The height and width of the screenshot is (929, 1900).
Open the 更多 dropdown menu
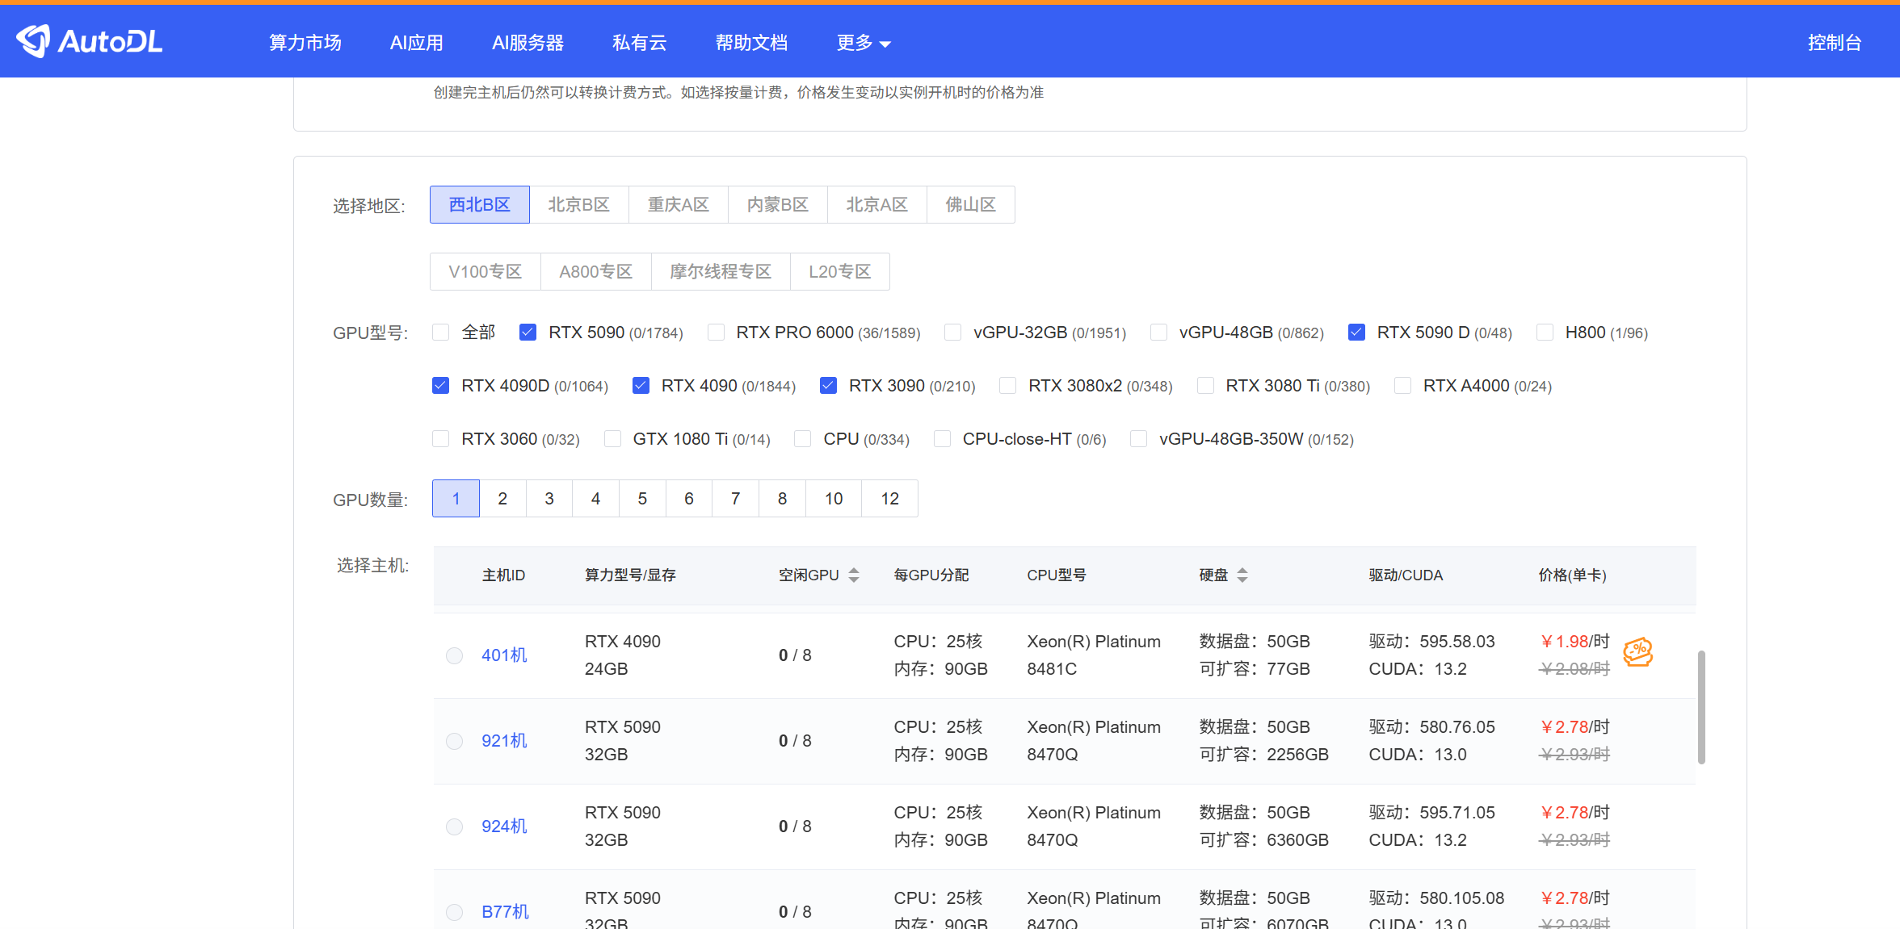tap(864, 43)
